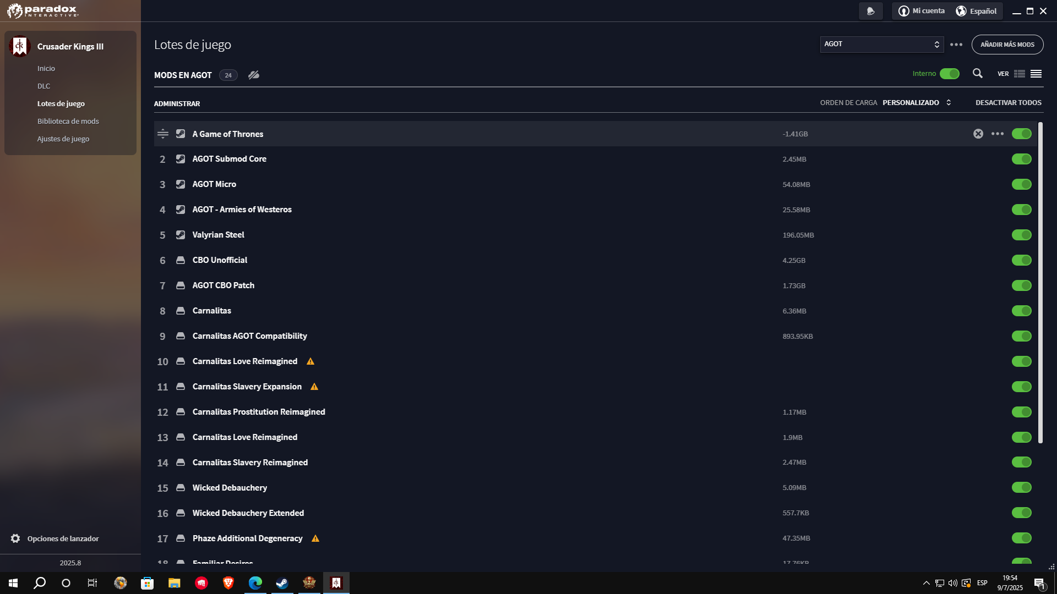Select the Carnalitas Slavery Reimagined row
Screen dimensions: 1057x594
(595, 463)
